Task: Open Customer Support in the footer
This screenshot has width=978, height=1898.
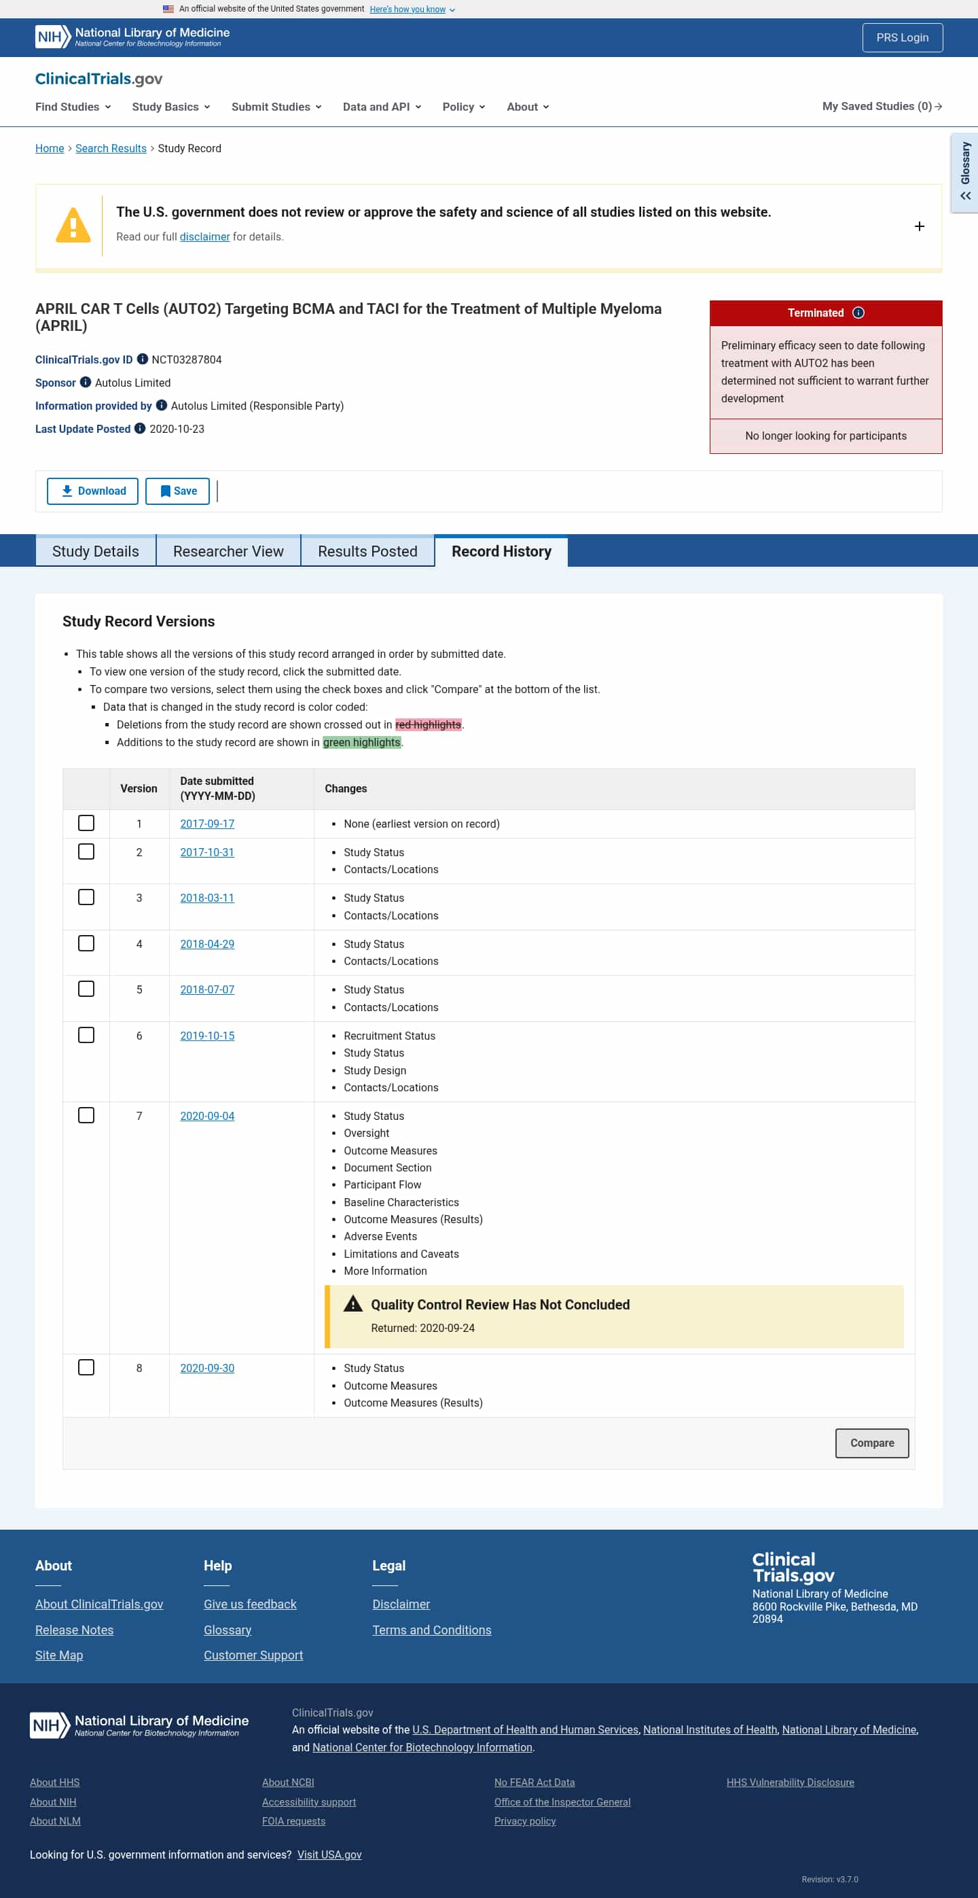Action: [253, 1655]
